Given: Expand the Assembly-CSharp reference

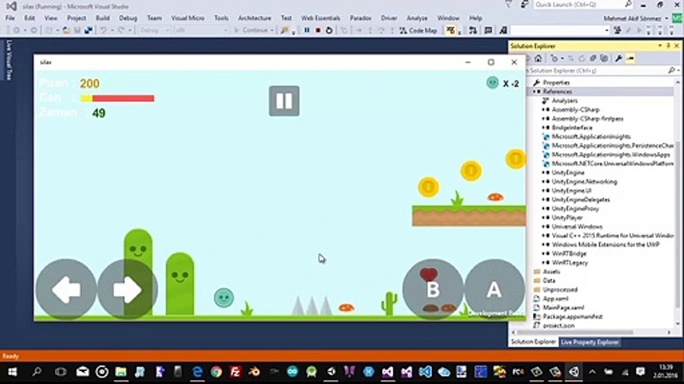Looking at the screenshot, I should click(543, 110).
